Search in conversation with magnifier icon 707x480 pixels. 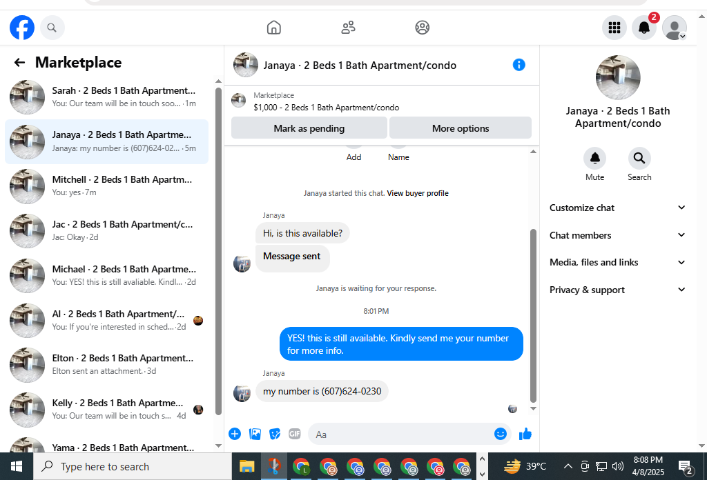[639, 158]
